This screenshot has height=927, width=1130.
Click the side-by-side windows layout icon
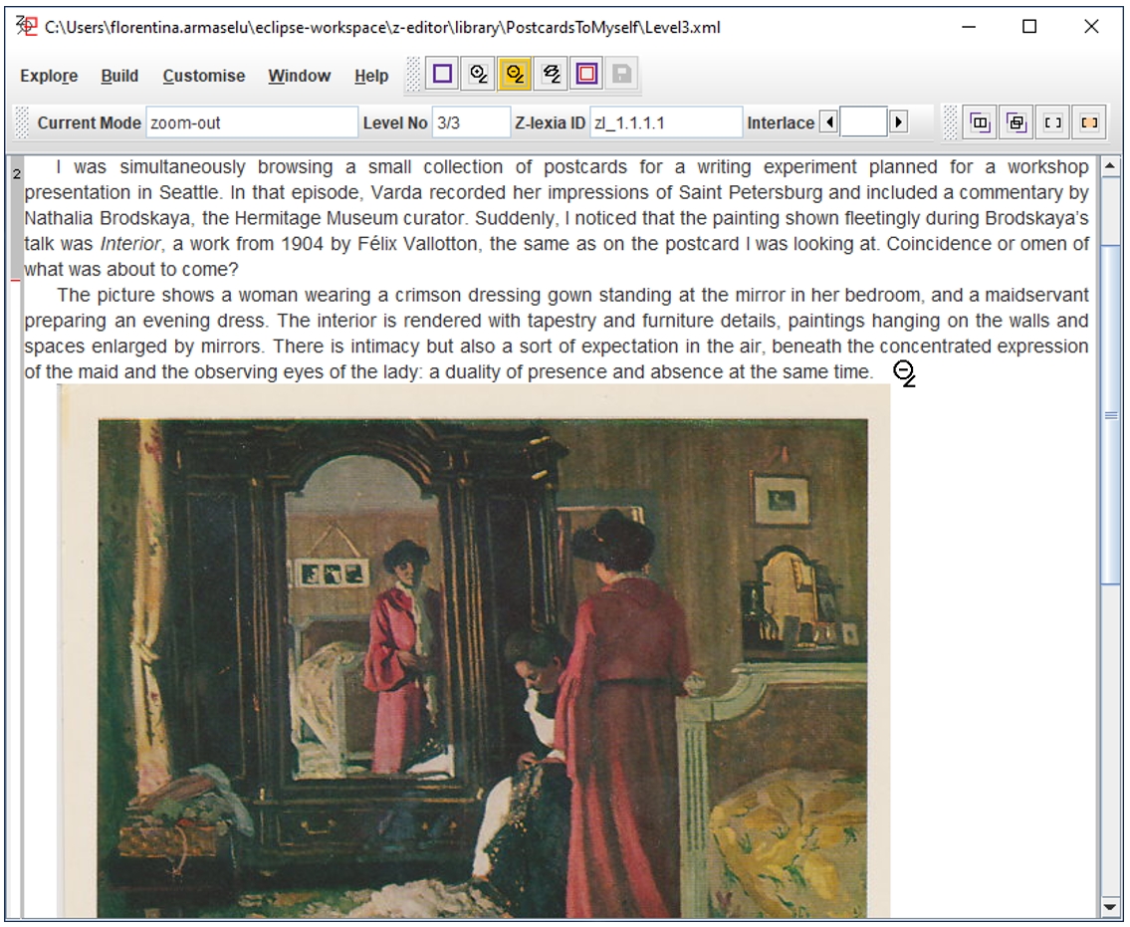point(980,122)
